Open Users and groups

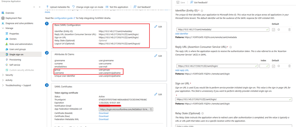pyautogui.click(x=17, y=49)
